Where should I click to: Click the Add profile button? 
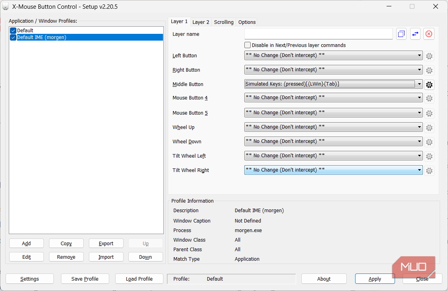[26, 243]
